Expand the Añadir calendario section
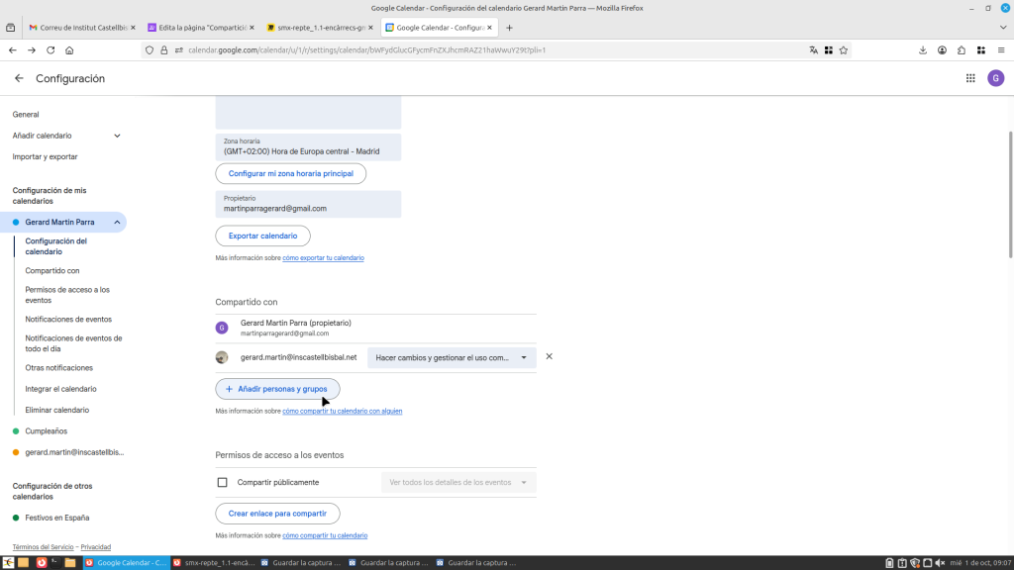The height and width of the screenshot is (570, 1014). 117,136
